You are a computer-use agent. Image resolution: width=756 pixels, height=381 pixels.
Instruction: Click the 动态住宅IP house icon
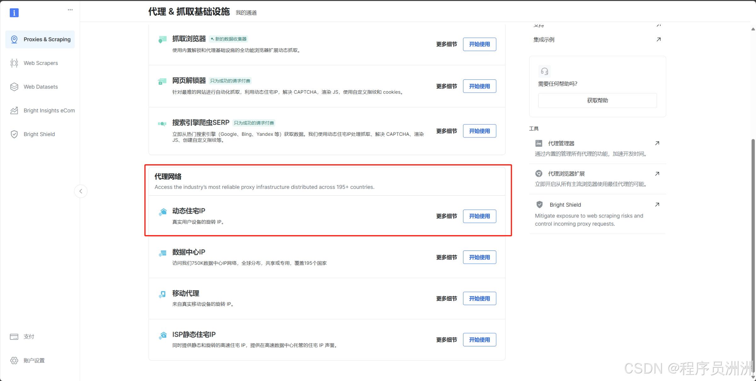point(163,212)
